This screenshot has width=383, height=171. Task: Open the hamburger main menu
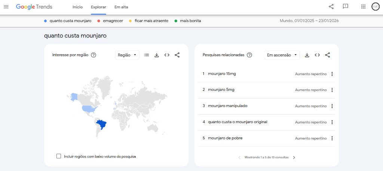pyautogui.click(x=6, y=7)
